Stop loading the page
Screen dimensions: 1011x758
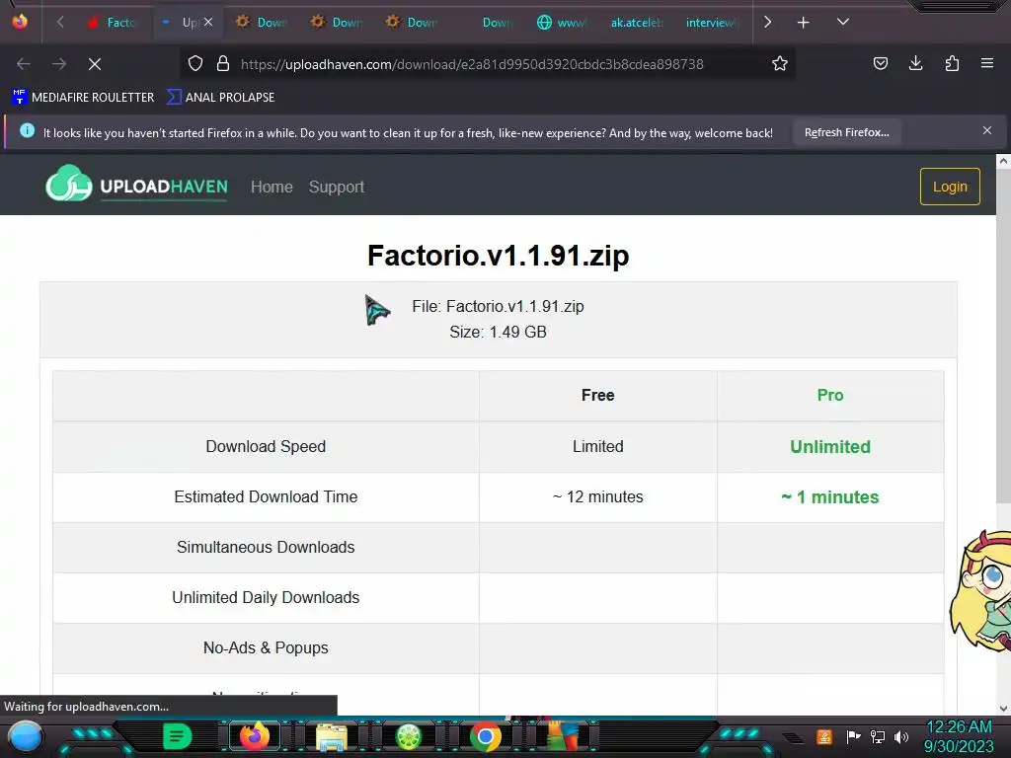coord(95,64)
